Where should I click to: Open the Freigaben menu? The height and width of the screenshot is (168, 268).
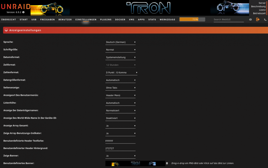coord(47,19)
